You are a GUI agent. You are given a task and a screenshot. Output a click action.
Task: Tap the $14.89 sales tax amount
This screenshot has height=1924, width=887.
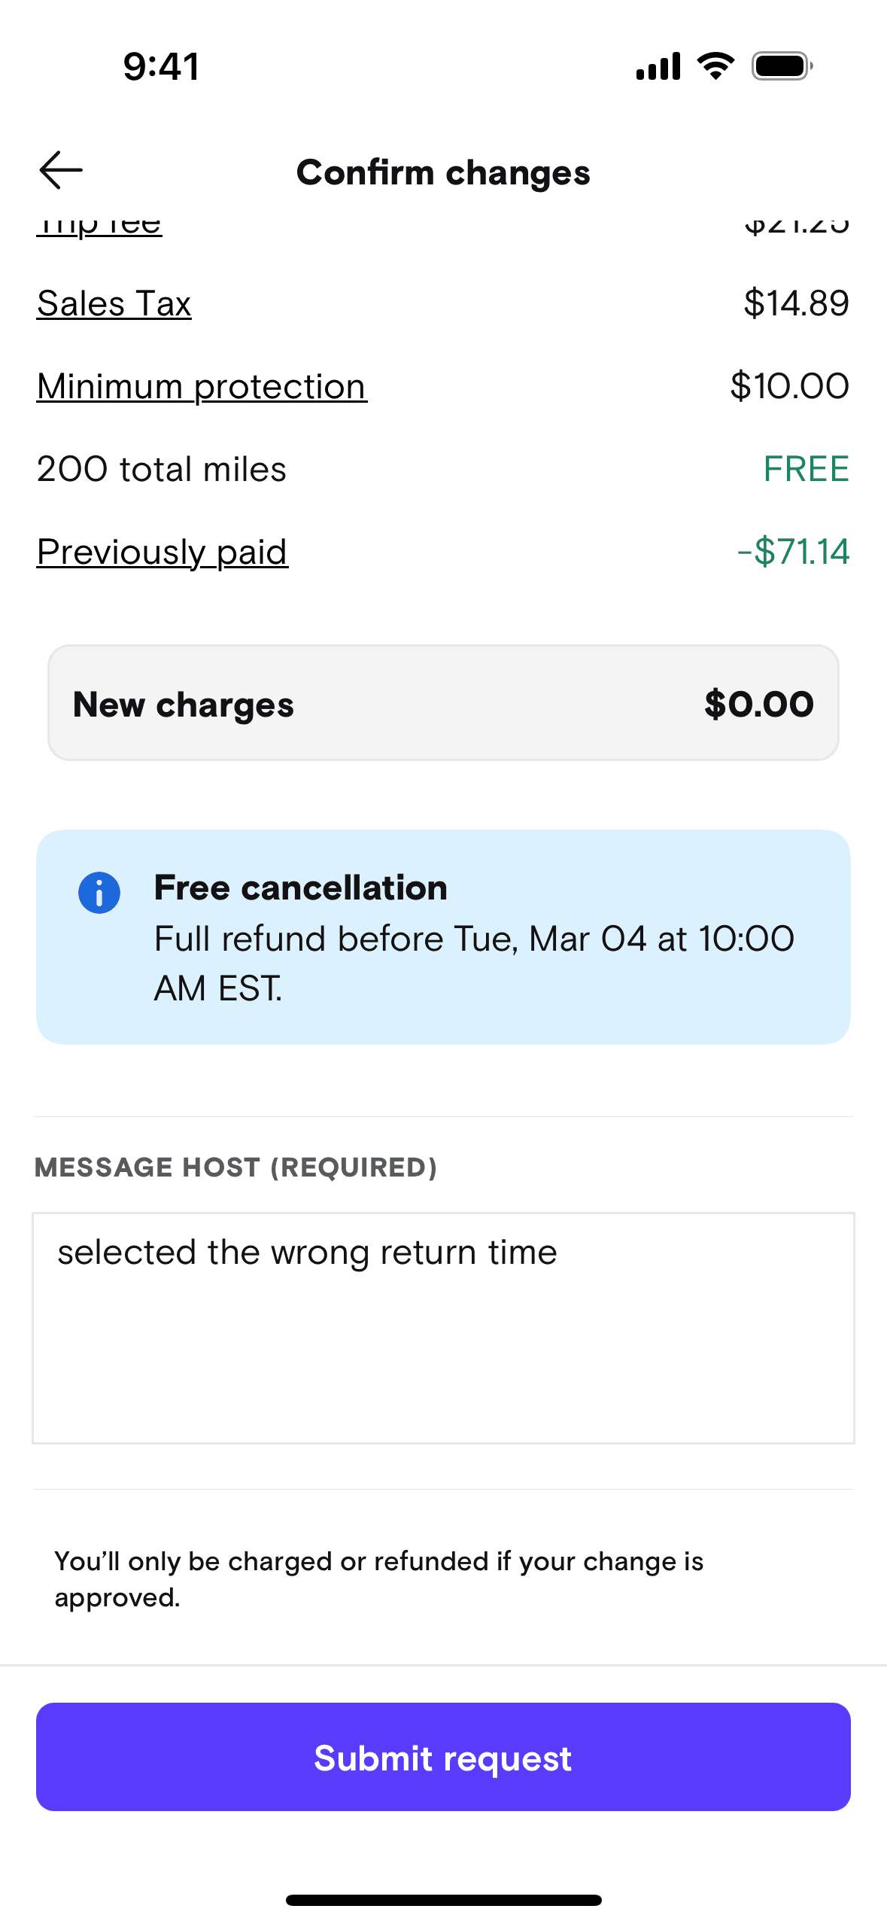click(x=796, y=304)
